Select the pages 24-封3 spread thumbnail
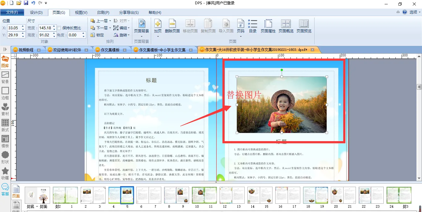The height and width of the screenshot is (212, 422). click(399, 195)
